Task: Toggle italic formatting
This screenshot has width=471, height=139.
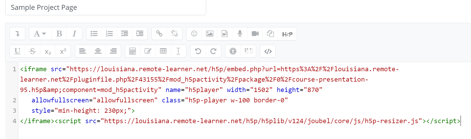Action: [x=74, y=34]
